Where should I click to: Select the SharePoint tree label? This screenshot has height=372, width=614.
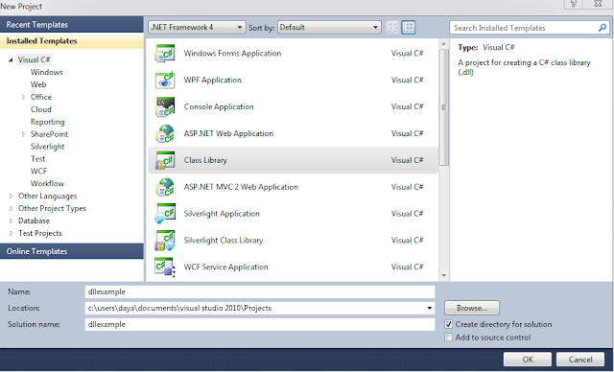pyautogui.click(x=49, y=134)
